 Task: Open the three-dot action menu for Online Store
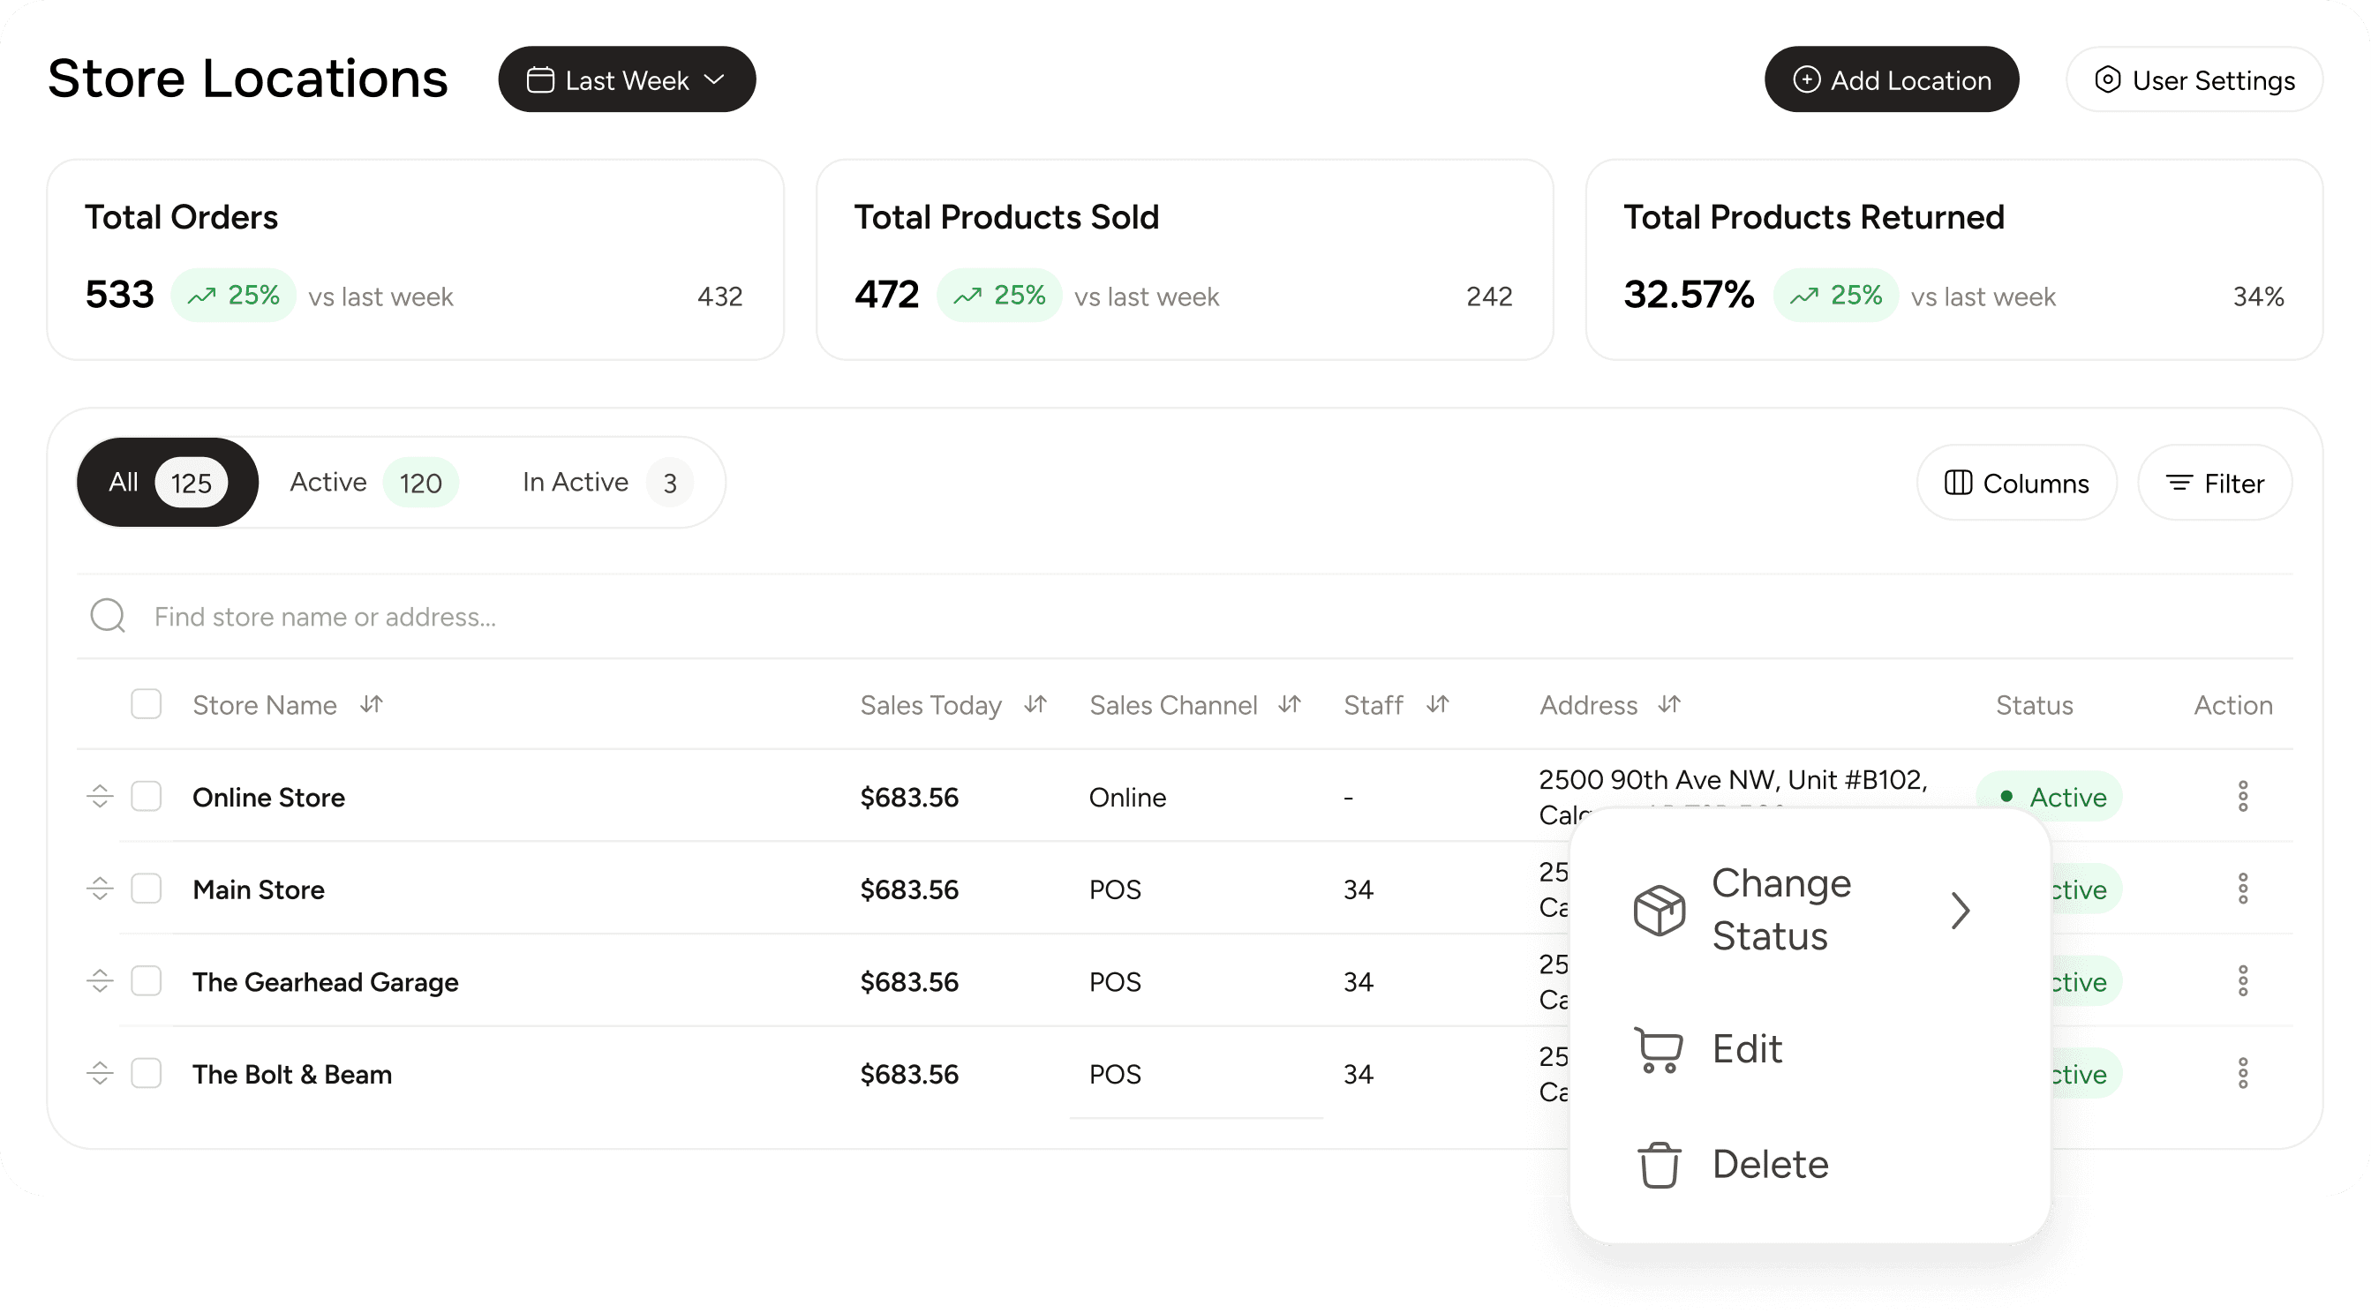coord(2243,796)
